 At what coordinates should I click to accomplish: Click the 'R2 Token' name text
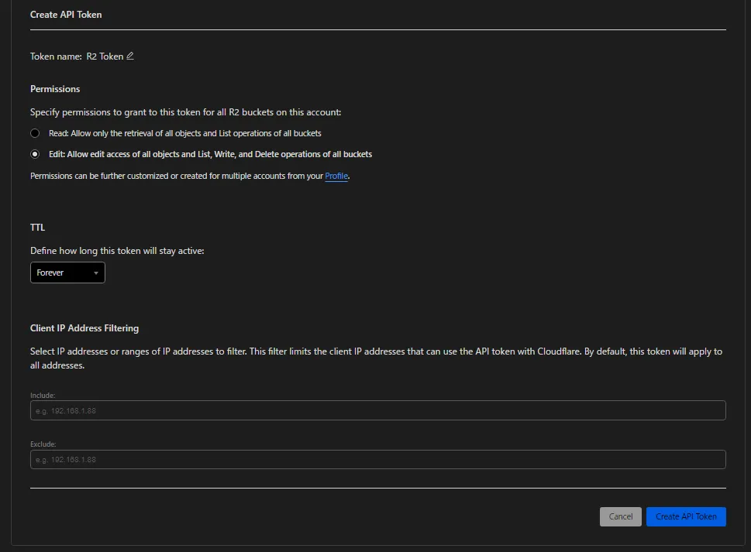tap(105, 57)
